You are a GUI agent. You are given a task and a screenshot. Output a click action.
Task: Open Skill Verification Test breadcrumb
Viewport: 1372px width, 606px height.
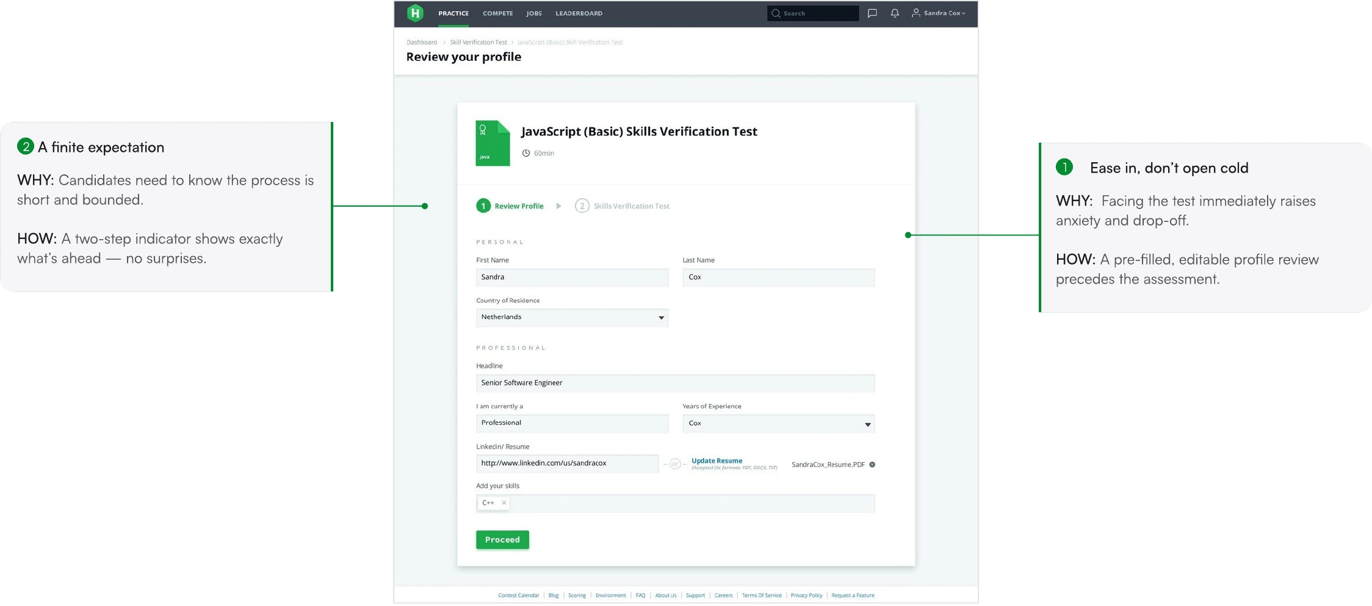pos(478,42)
